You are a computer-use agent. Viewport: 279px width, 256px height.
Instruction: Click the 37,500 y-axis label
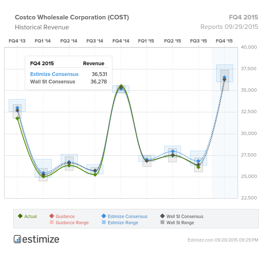(249, 69)
